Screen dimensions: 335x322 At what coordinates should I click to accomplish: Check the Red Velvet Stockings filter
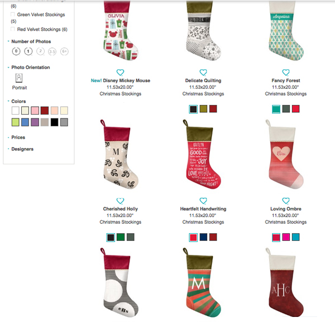pyautogui.click(x=13, y=29)
